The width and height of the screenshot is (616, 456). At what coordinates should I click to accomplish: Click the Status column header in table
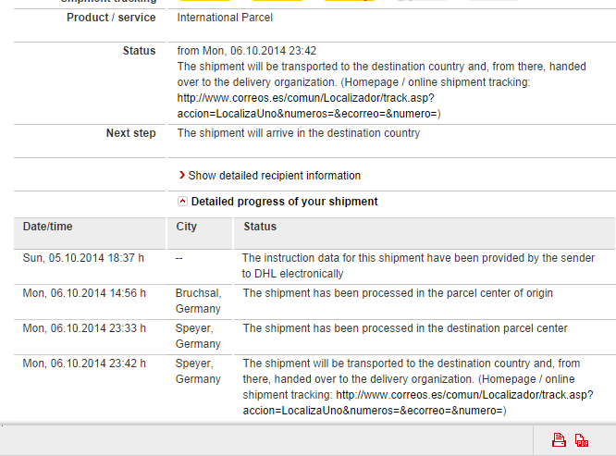tap(260, 227)
